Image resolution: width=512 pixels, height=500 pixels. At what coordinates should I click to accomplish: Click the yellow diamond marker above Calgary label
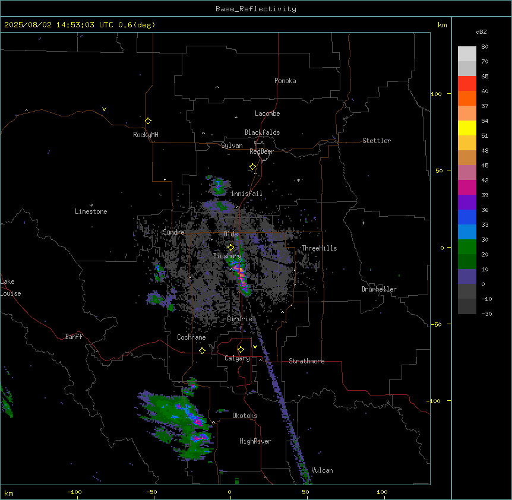point(241,350)
